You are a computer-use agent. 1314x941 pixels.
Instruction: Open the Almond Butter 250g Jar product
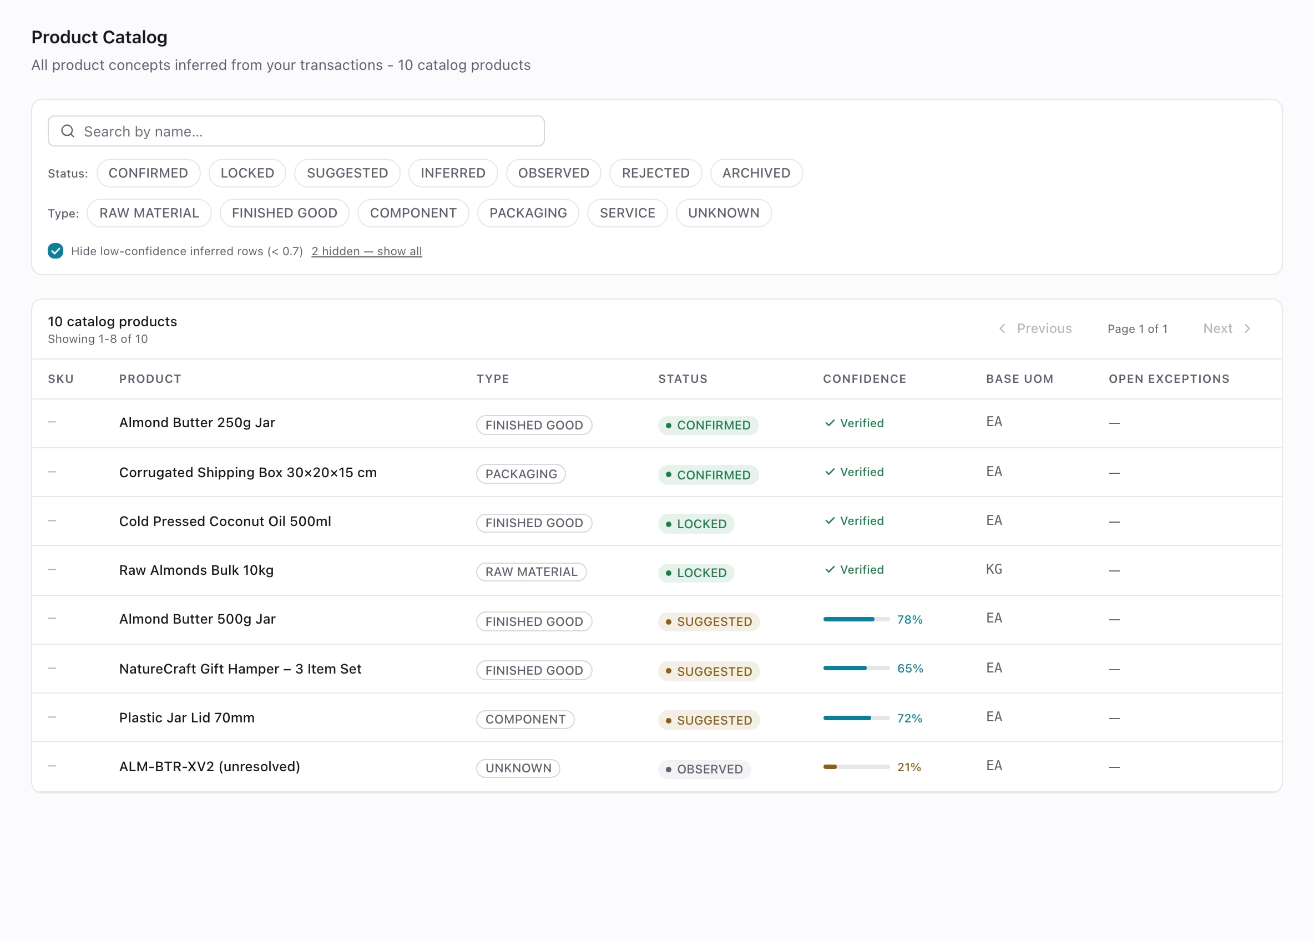pos(197,423)
